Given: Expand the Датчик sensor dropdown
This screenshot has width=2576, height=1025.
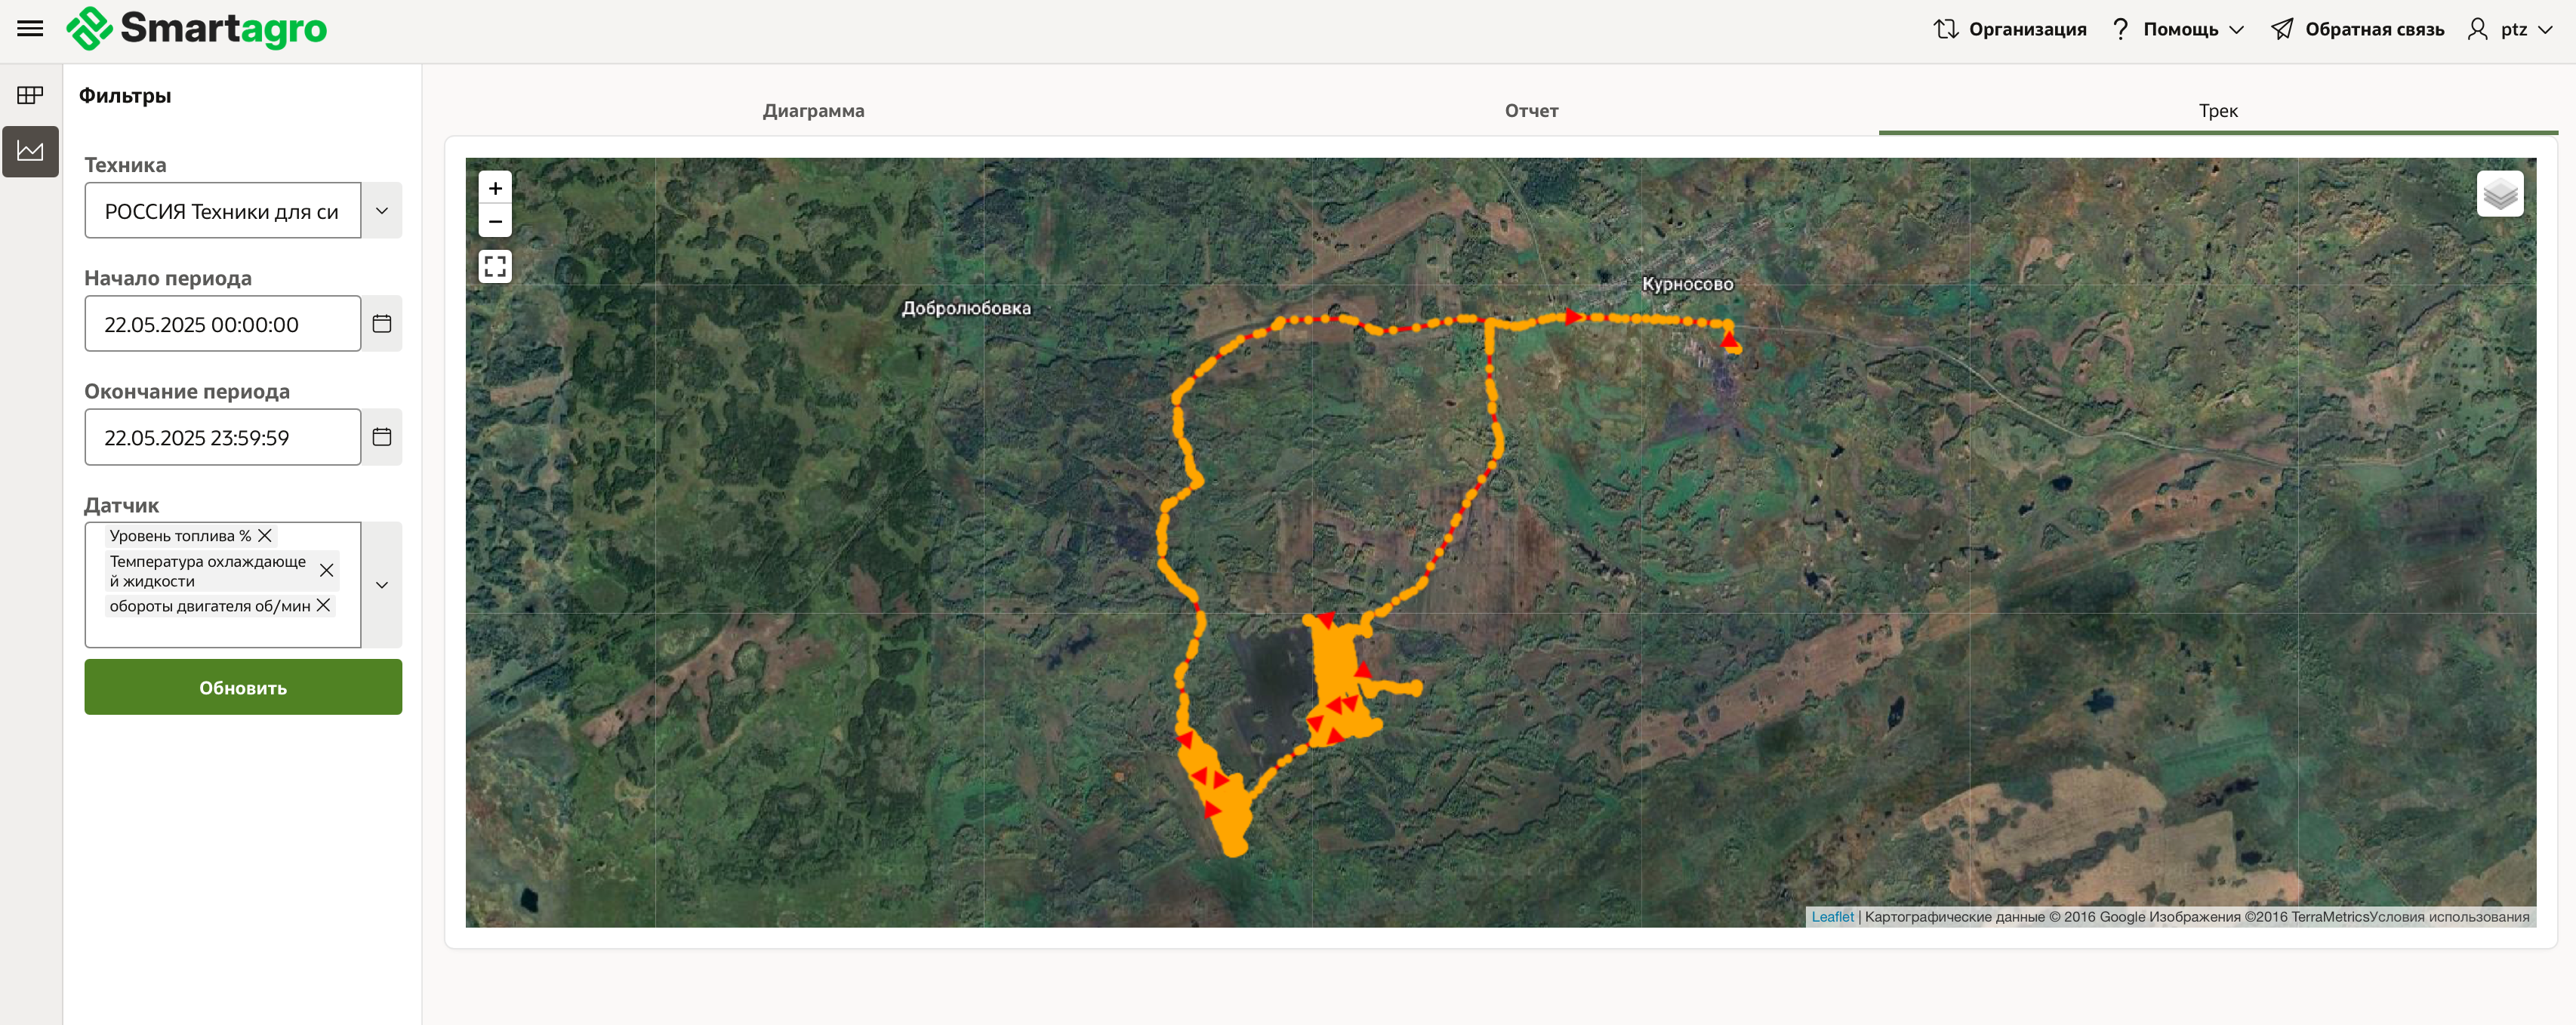Looking at the screenshot, I should click(382, 585).
